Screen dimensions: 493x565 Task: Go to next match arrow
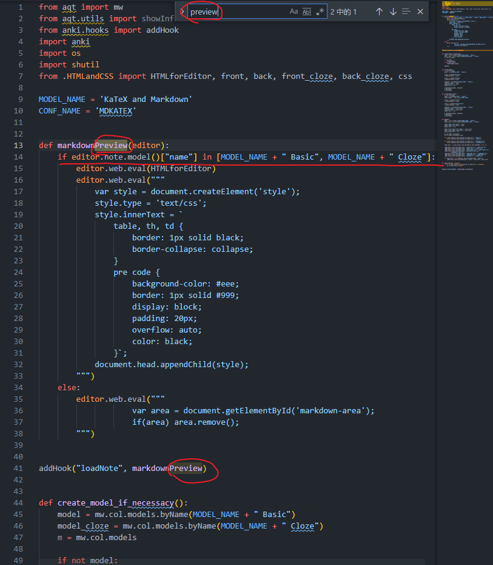tap(393, 12)
